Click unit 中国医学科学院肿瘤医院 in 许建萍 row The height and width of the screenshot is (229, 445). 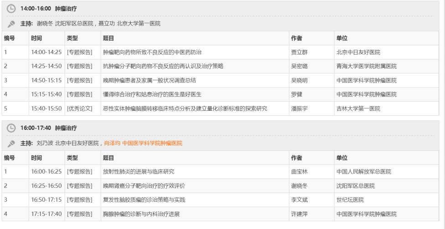point(367,214)
